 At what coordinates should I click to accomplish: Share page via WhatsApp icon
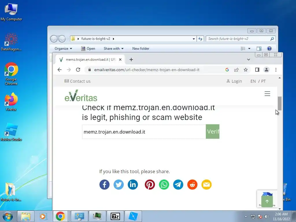164,185
